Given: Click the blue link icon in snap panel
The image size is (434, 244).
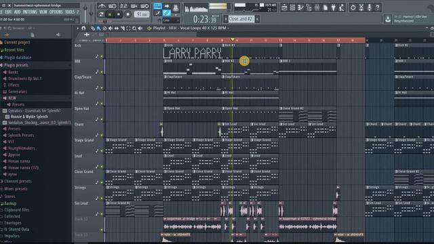Looking at the screenshot, I should coord(167,13).
